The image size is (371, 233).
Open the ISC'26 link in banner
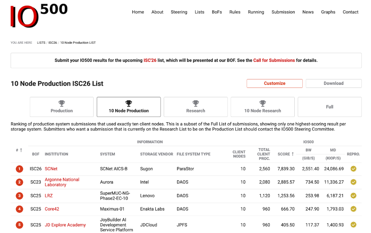coord(150,60)
